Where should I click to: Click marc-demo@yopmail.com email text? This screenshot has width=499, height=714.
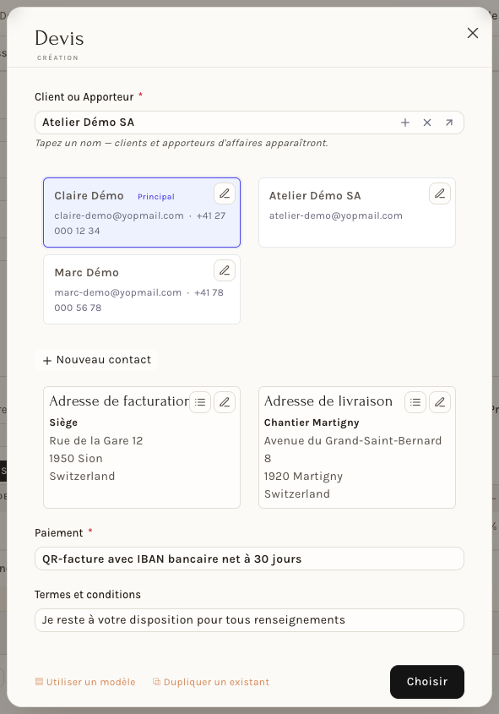[118, 293]
